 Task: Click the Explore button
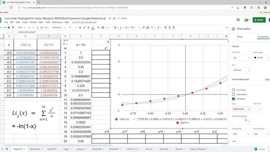coord(260,149)
